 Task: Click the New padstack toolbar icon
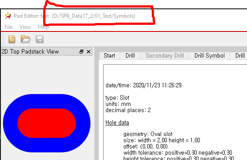pyautogui.click(x=12, y=39)
